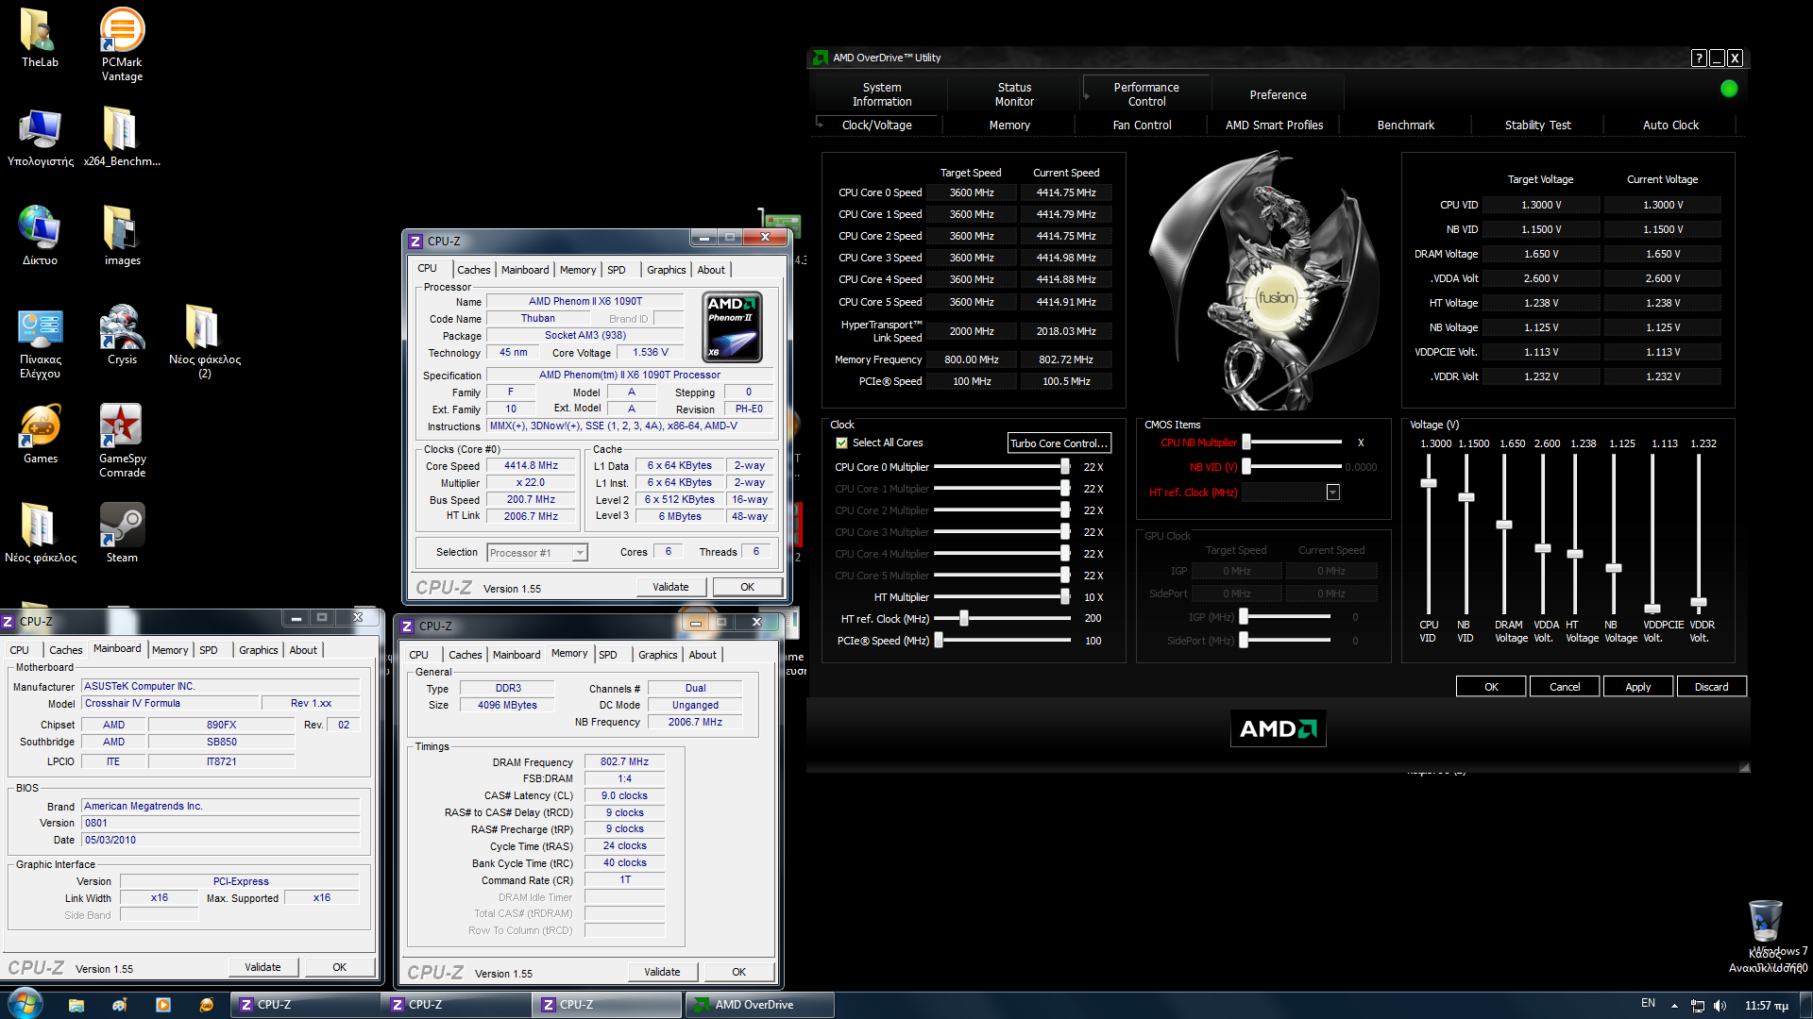The width and height of the screenshot is (1813, 1019).
Task: Open Processor #1 selection dropdown
Action: tap(537, 553)
